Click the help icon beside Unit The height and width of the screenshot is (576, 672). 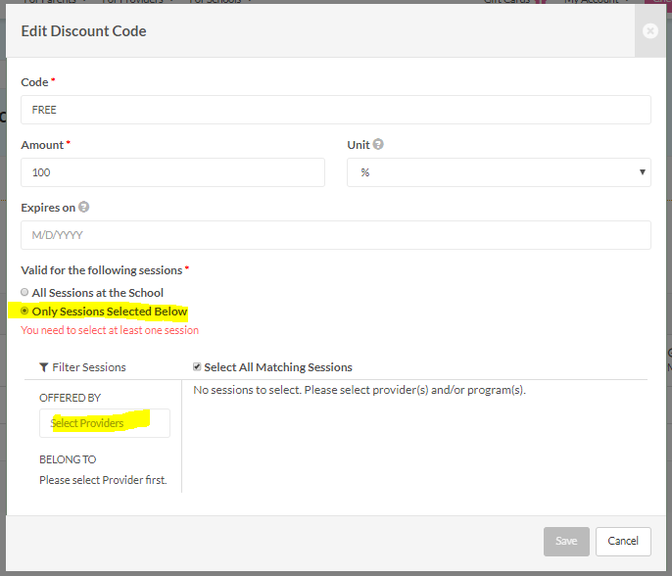click(378, 145)
